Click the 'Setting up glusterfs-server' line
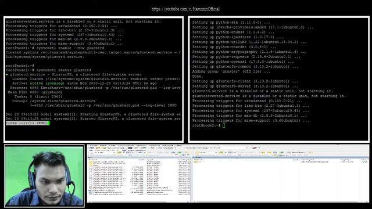The width and height of the screenshot is (372, 209). (245, 87)
